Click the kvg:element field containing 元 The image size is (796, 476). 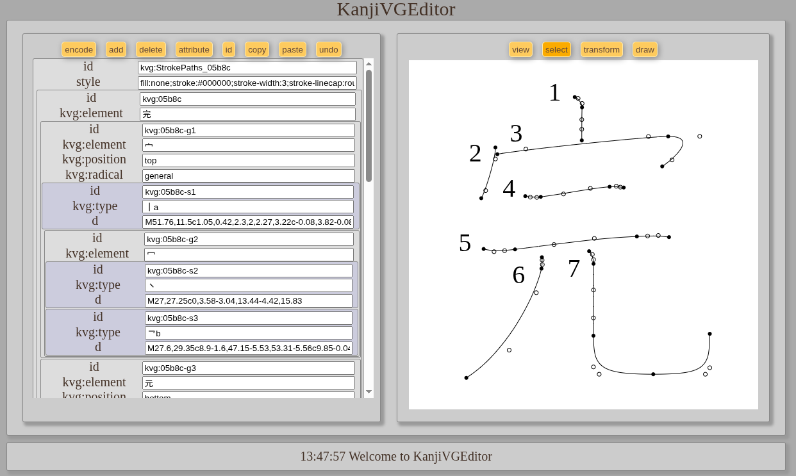point(249,383)
